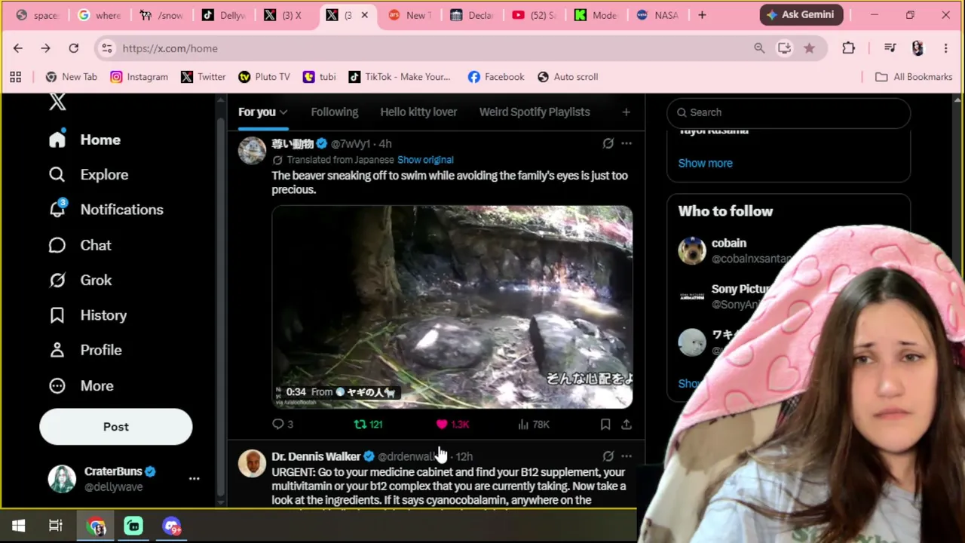Open the more menu on the beaver post
The image size is (965, 543).
pyautogui.click(x=626, y=143)
